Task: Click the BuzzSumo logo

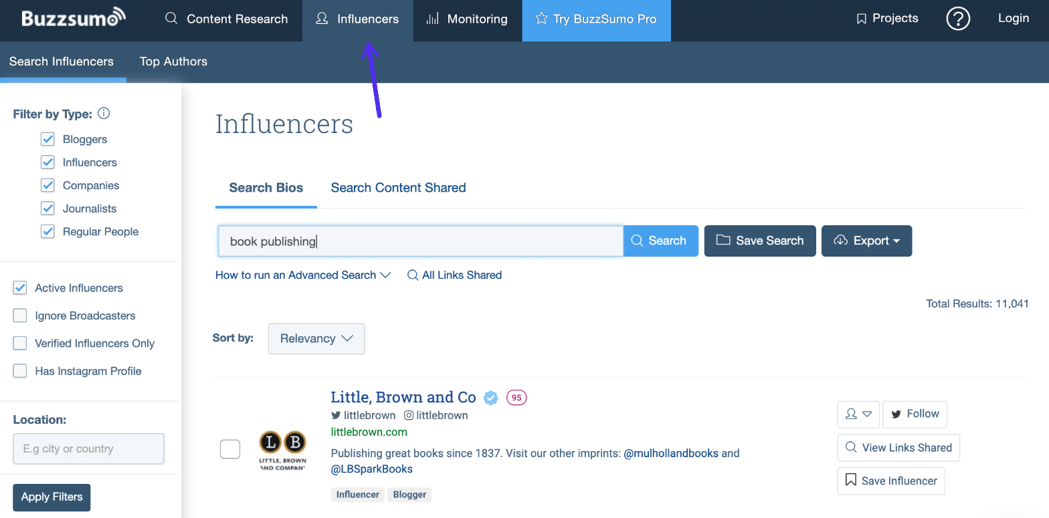Action: 74,18
